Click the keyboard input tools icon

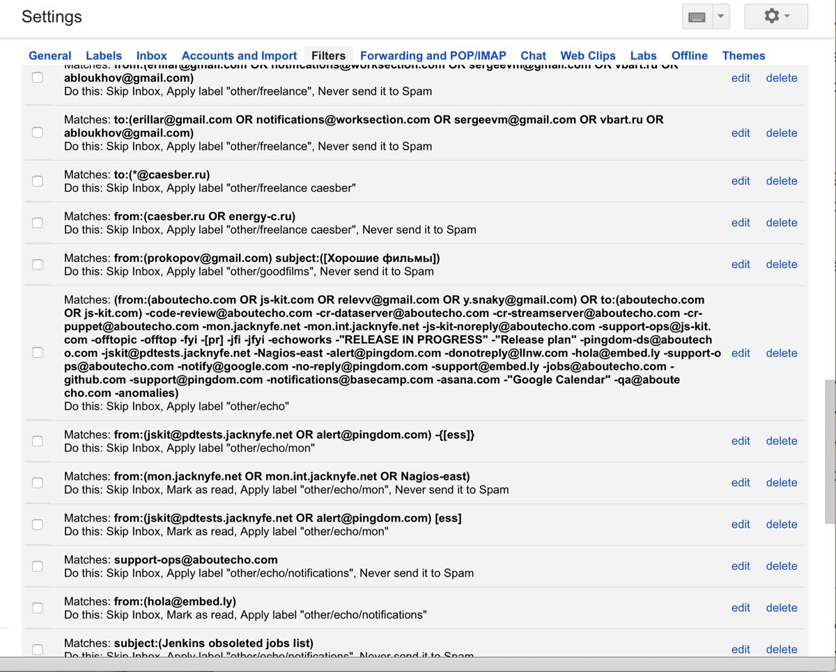pos(697,17)
